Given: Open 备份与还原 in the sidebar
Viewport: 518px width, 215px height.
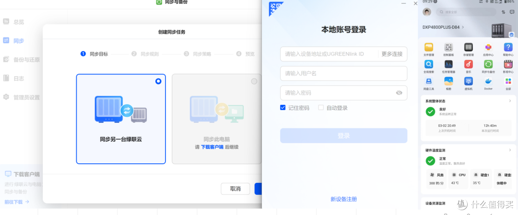Looking at the screenshot, I should 22,60.
